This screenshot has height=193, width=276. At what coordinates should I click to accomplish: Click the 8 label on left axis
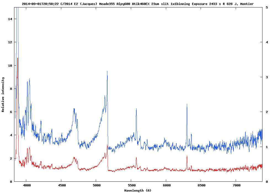[11, 89]
